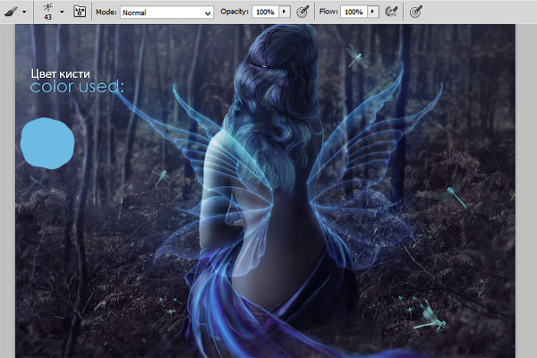
Task: Click the Opacity label
Action: 234,12
